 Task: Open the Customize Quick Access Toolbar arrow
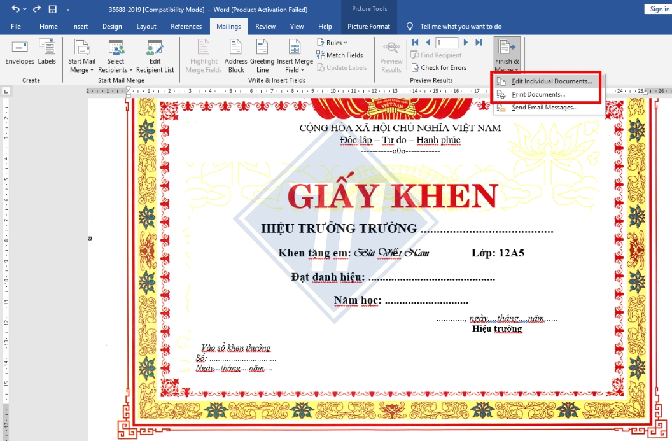pyautogui.click(x=67, y=9)
